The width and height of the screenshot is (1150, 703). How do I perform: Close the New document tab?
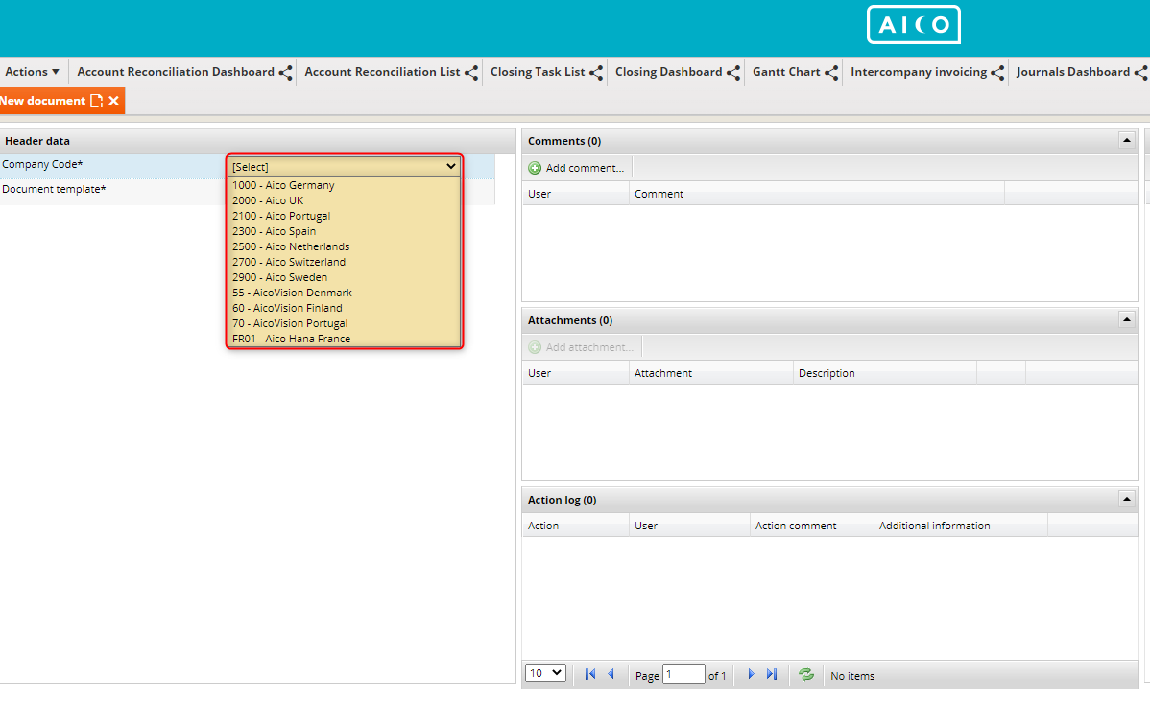113,101
